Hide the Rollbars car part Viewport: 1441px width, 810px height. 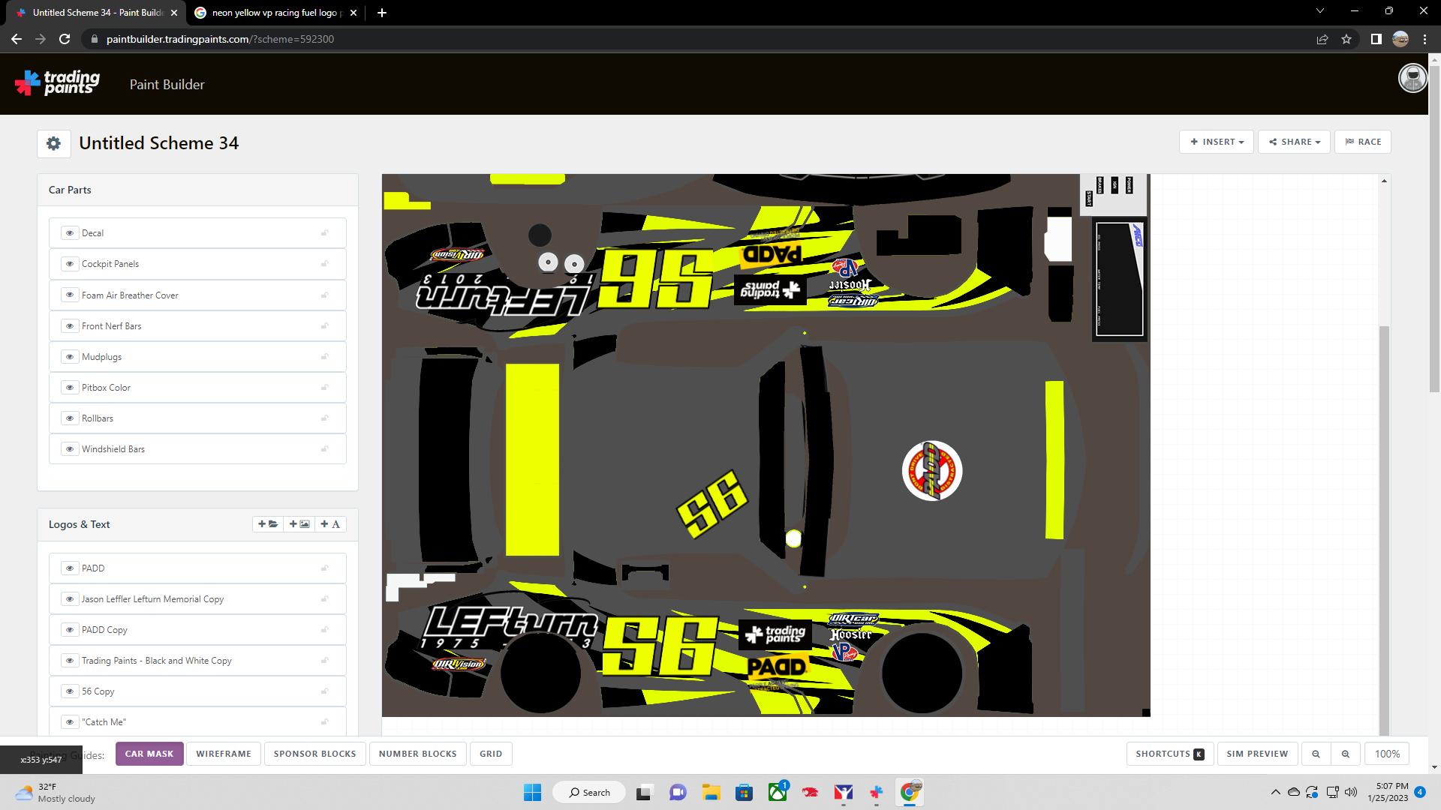(70, 418)
